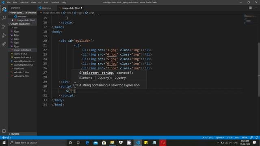Open the Go menu
Viewport: 260px width, 146px height.
click(40, 2)
